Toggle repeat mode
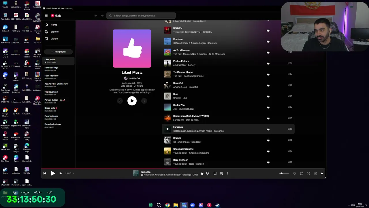 [x=302, y=173]
